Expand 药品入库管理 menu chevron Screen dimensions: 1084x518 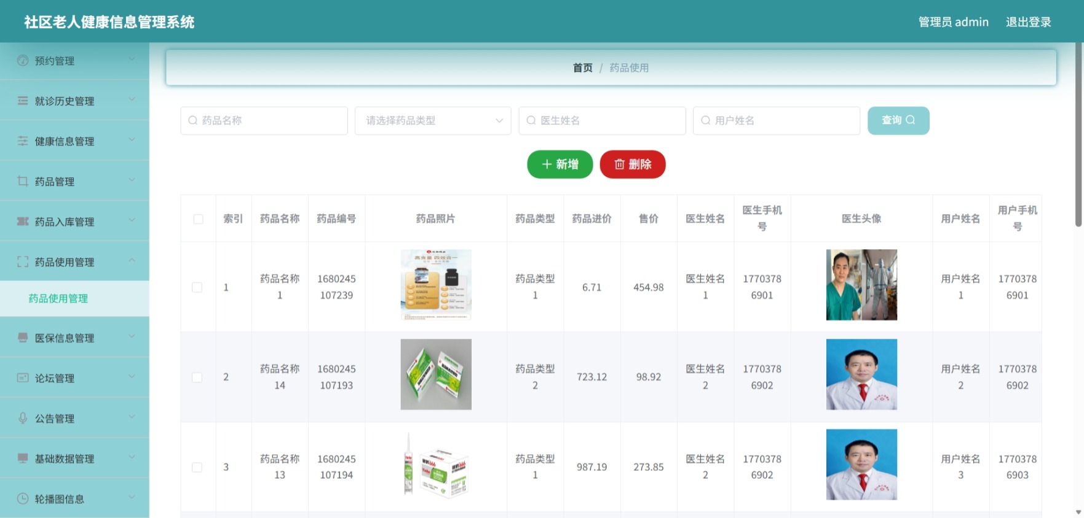(x=132, y=220)
